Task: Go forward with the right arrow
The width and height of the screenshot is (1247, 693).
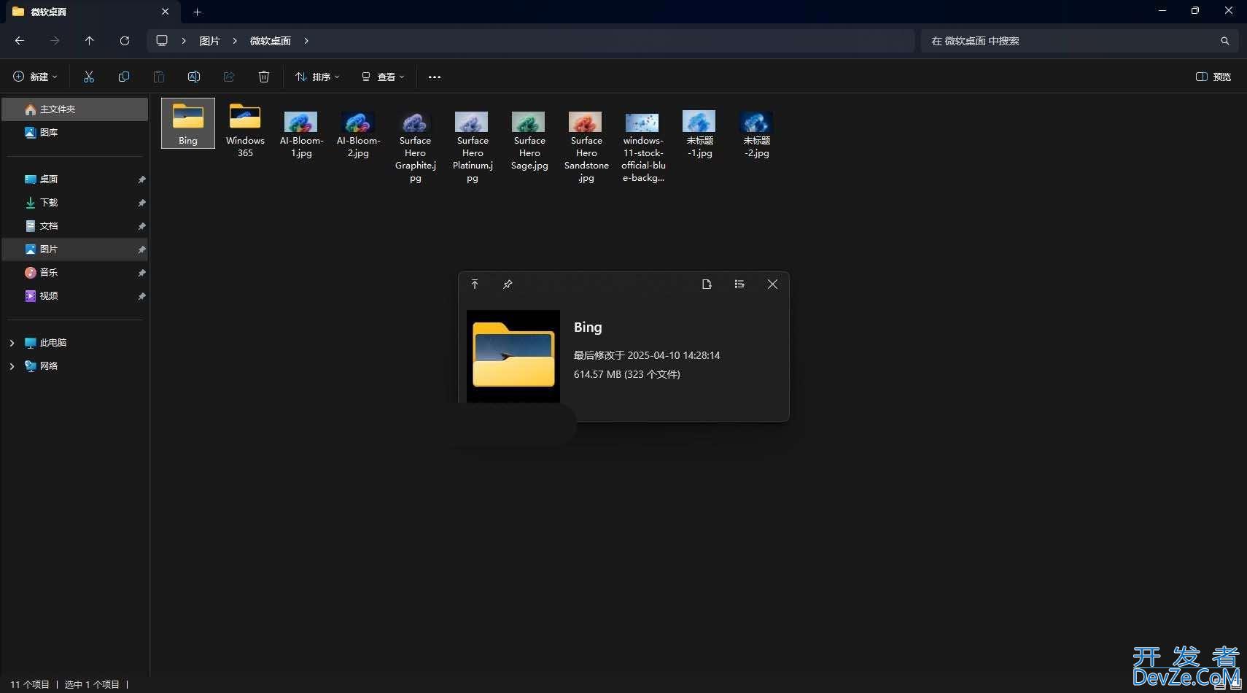Action: 55,41
